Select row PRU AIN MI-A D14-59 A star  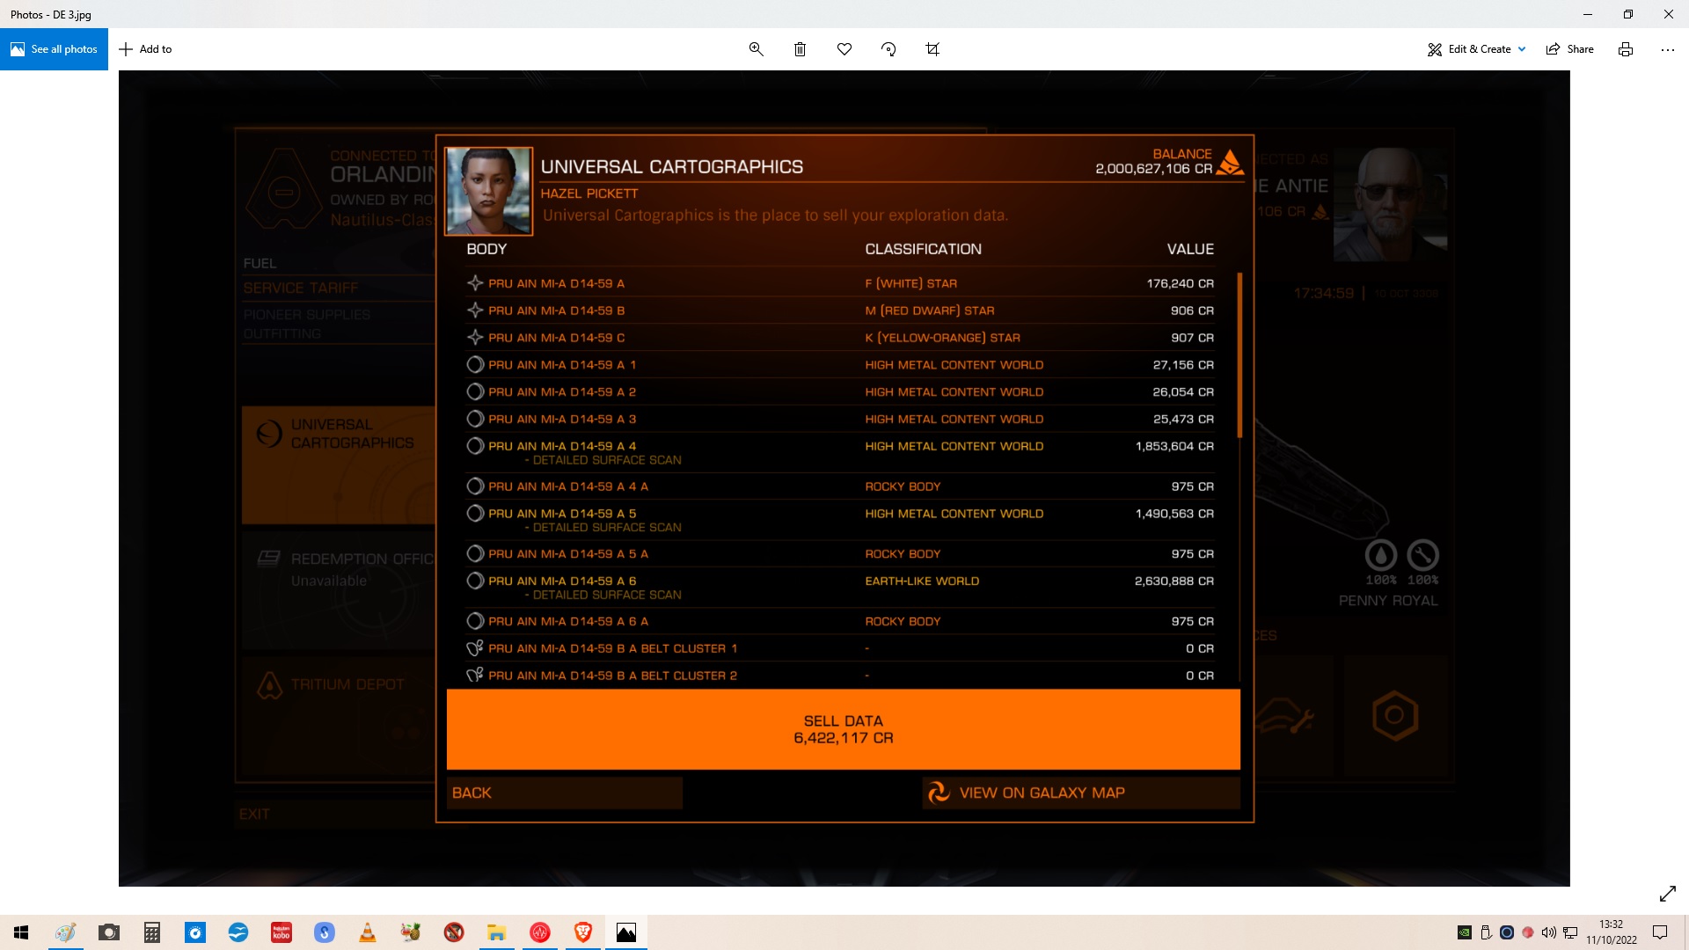(x=840, y=283)
